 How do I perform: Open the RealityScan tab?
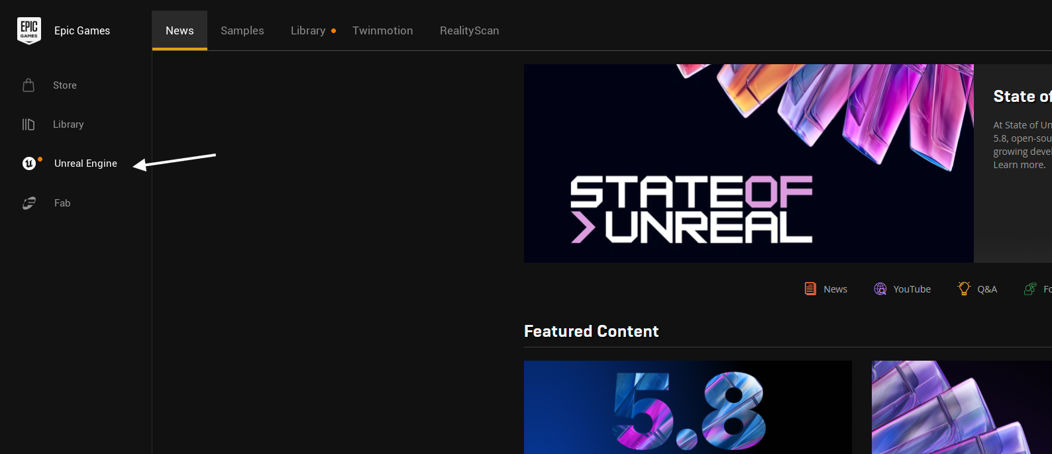click(x=470, y=30)
